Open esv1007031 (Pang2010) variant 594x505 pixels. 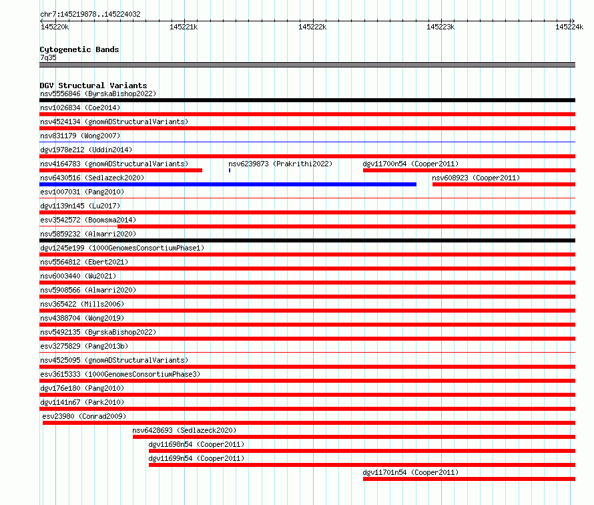[82, 192]
